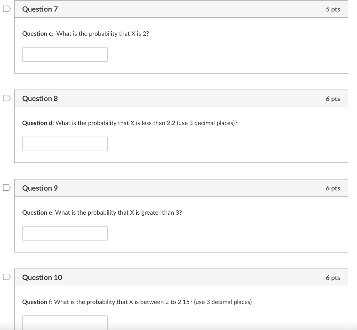The image size is (357, 330).
Task: Click the 5 pts label on Question 7
Action: [x=333, y=9]
